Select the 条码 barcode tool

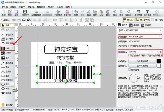point(7,48)
